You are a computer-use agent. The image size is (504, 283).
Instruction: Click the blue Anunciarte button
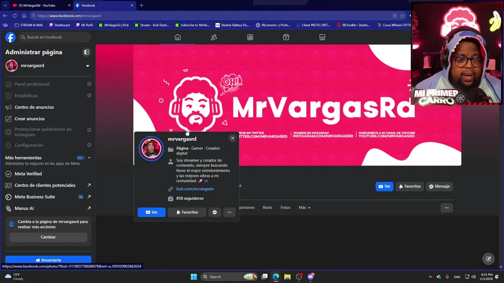click(48, 260)
